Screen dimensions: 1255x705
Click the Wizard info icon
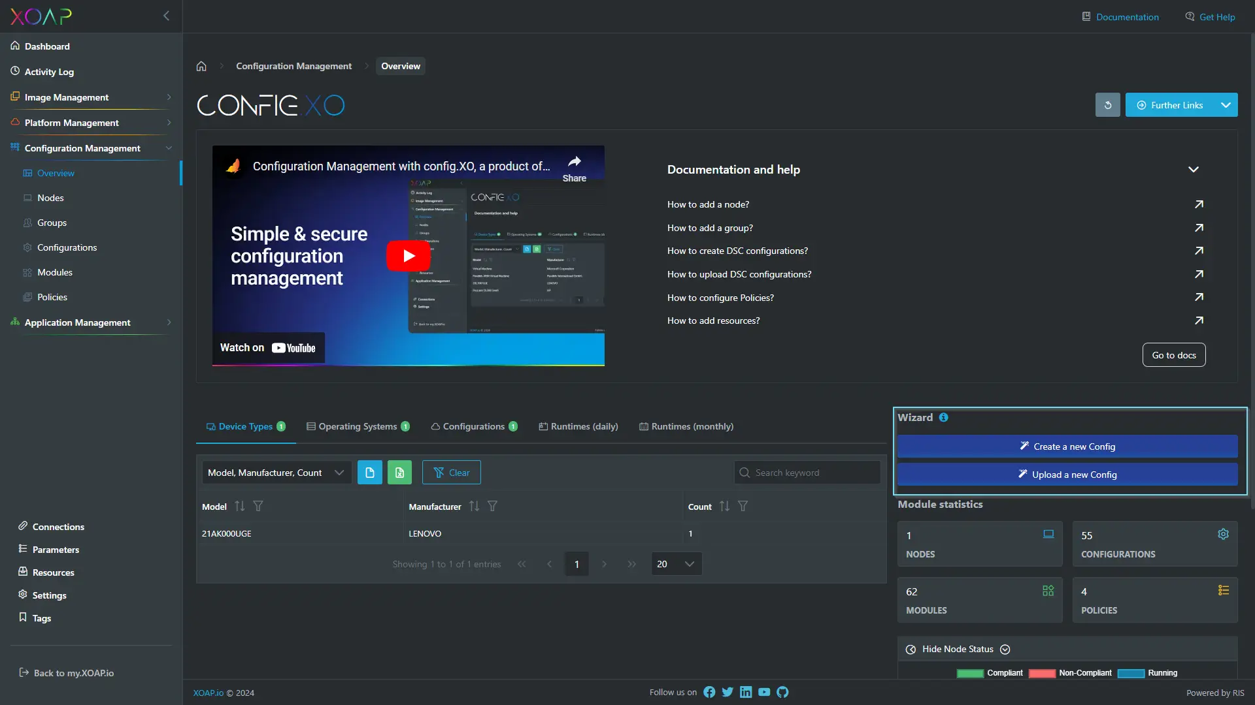pos(944,417)
